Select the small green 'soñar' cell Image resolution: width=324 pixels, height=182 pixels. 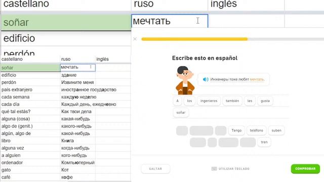tap(30, 68)
